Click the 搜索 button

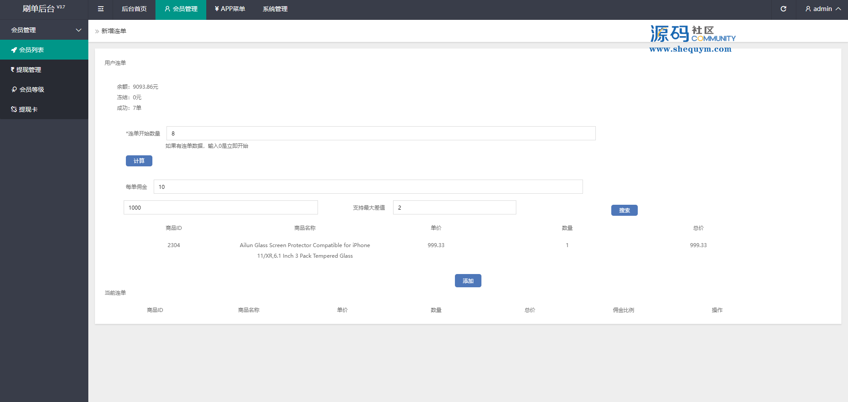pos(625,210)
